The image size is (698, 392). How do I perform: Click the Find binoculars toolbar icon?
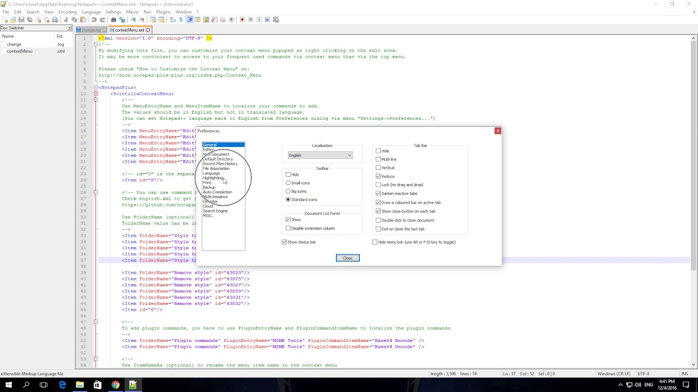(x=113, y=20)
